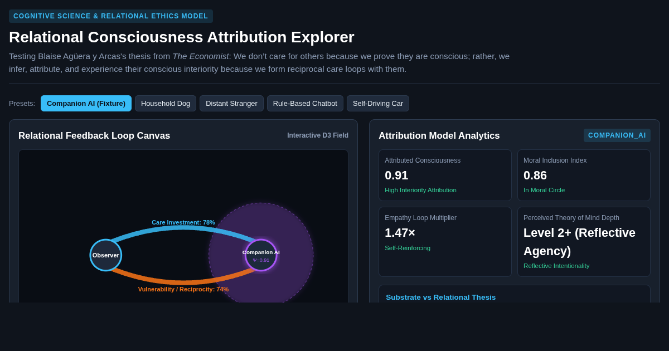
Task: Switch to the Distant Stranger preset
Action: tap(231, 103)
